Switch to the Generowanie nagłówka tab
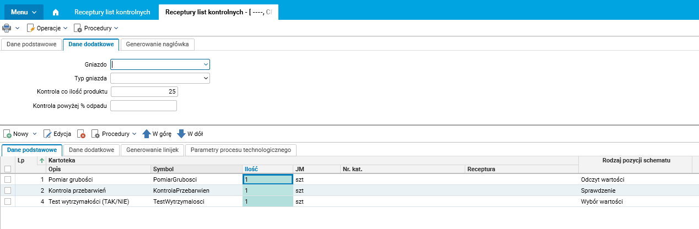699x229 pixels. coord(157,44)
